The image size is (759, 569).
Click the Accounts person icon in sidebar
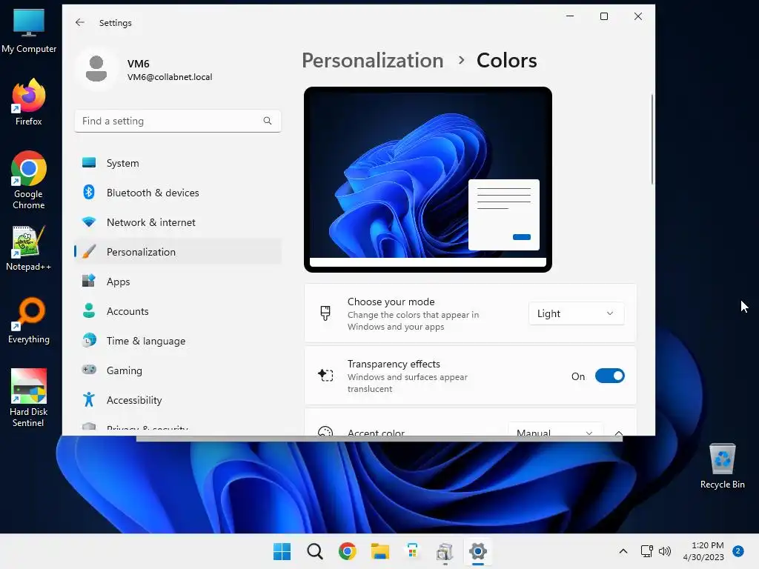[89, 310]
